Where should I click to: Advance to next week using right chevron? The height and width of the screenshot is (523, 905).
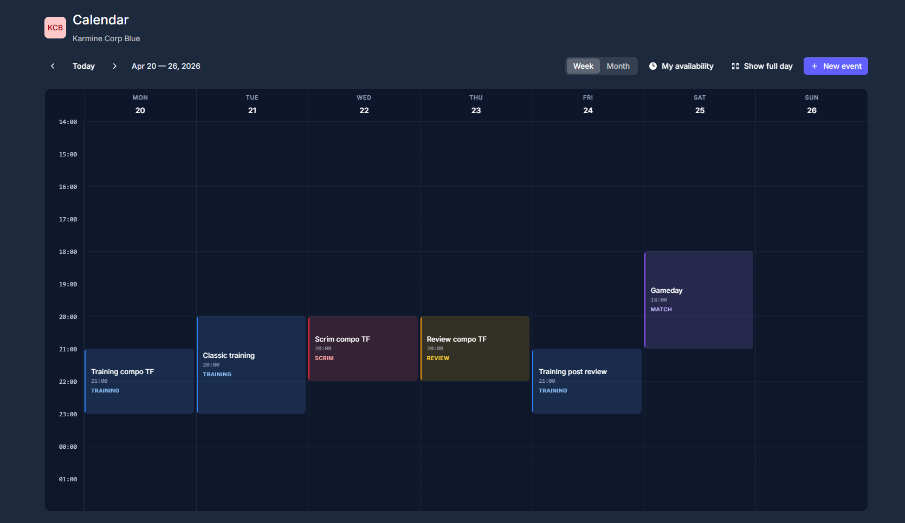click(114, 66)
